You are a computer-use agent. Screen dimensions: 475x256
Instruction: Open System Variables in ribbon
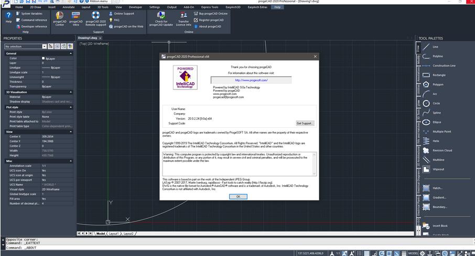pos(29,14)
